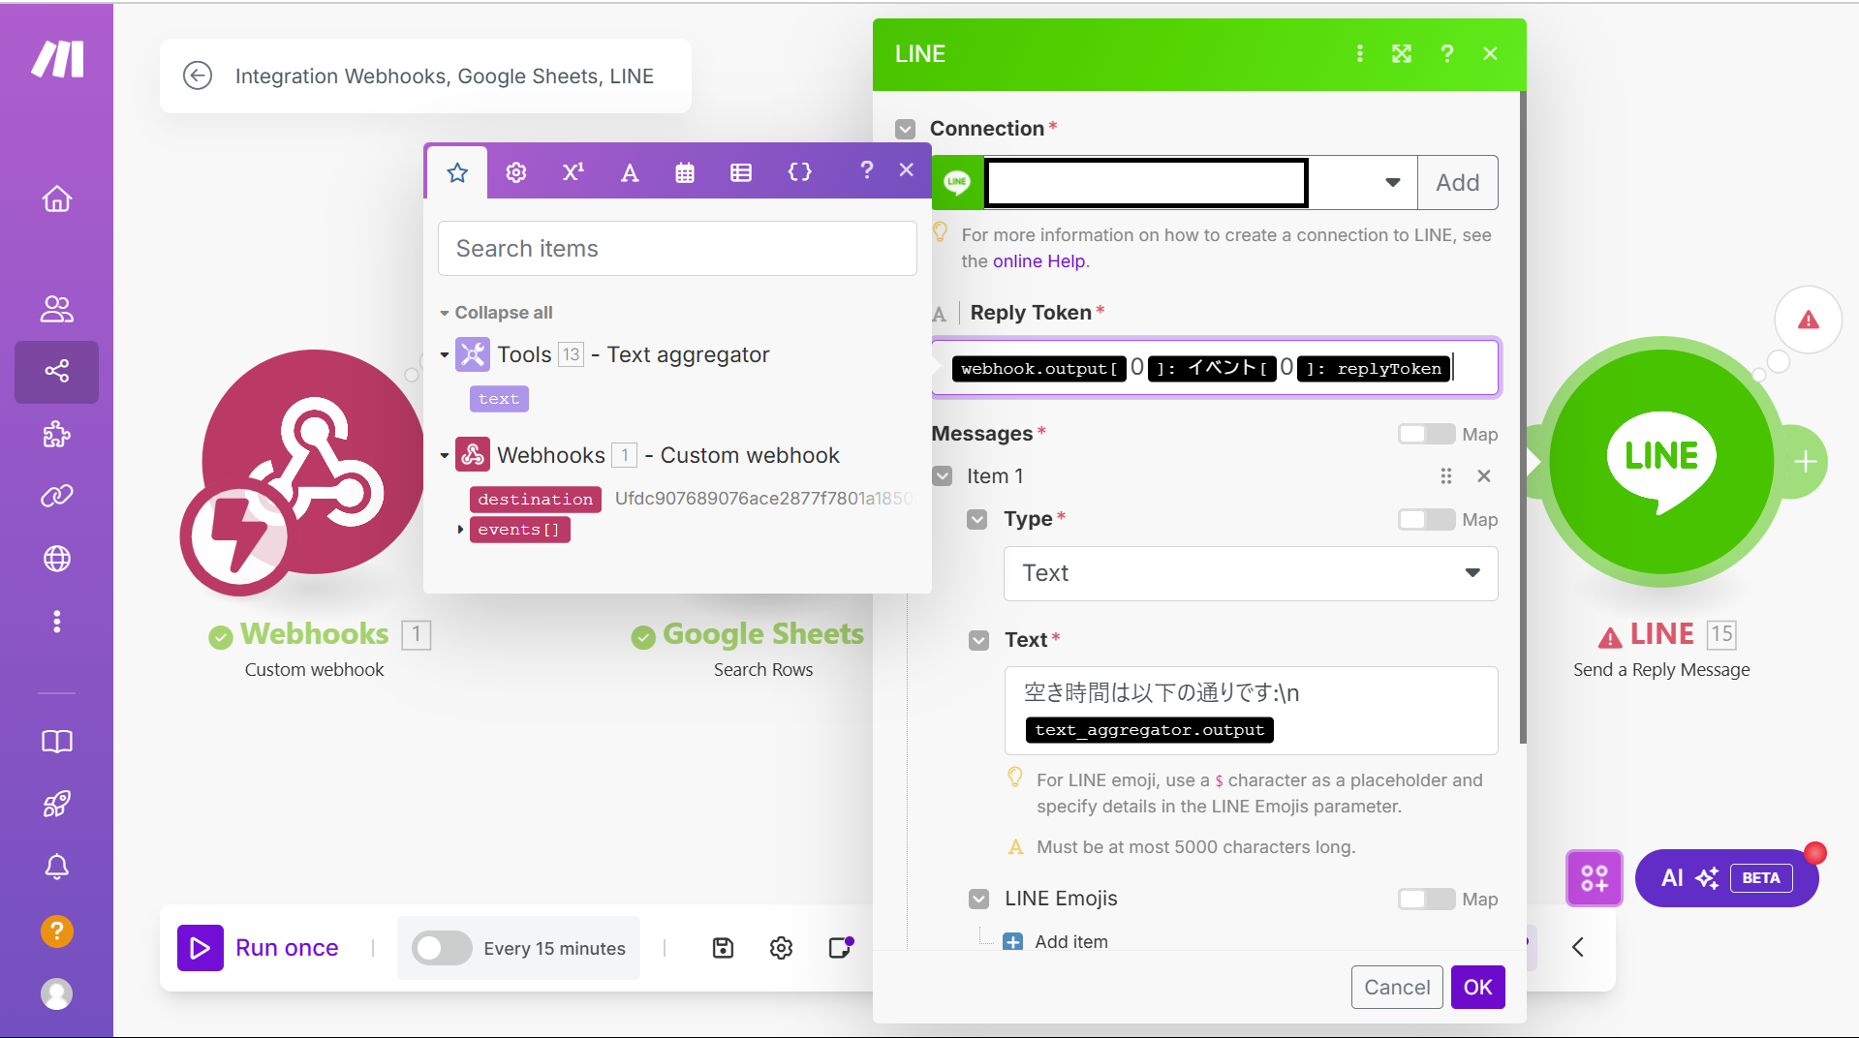Viewport: 1859px width, 1038px height.
Task: Open LINE panel three-dot options menu
Action: pyautogui.click(x=1360, y=54)
